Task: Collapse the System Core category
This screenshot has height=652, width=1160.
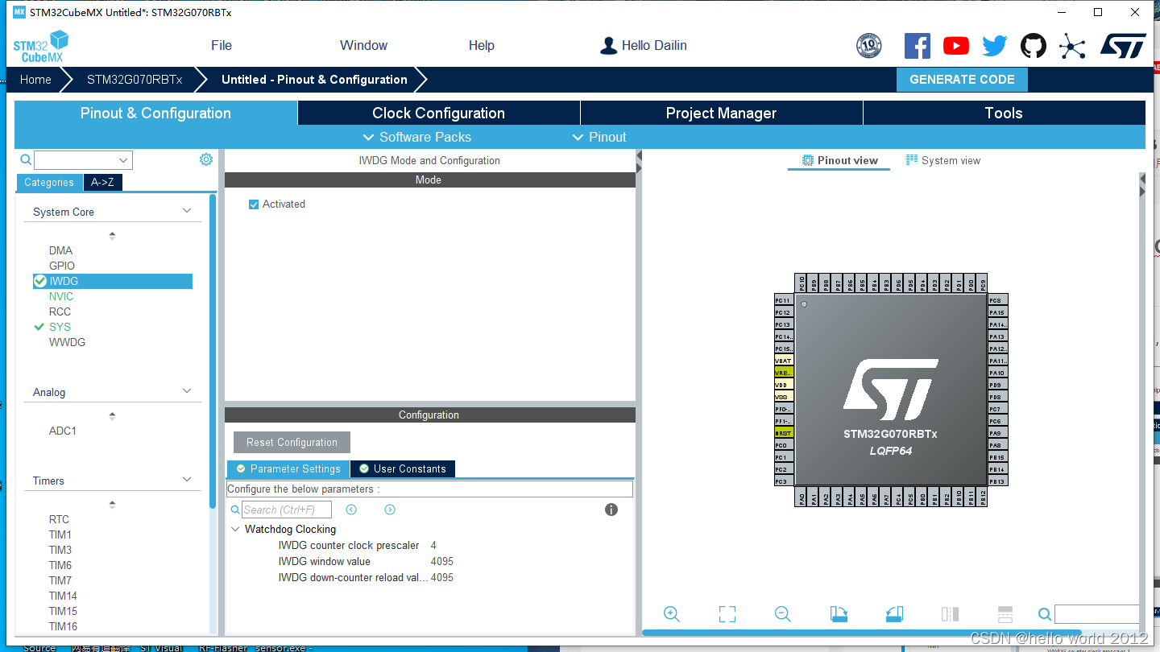Action: click(187, 211)
